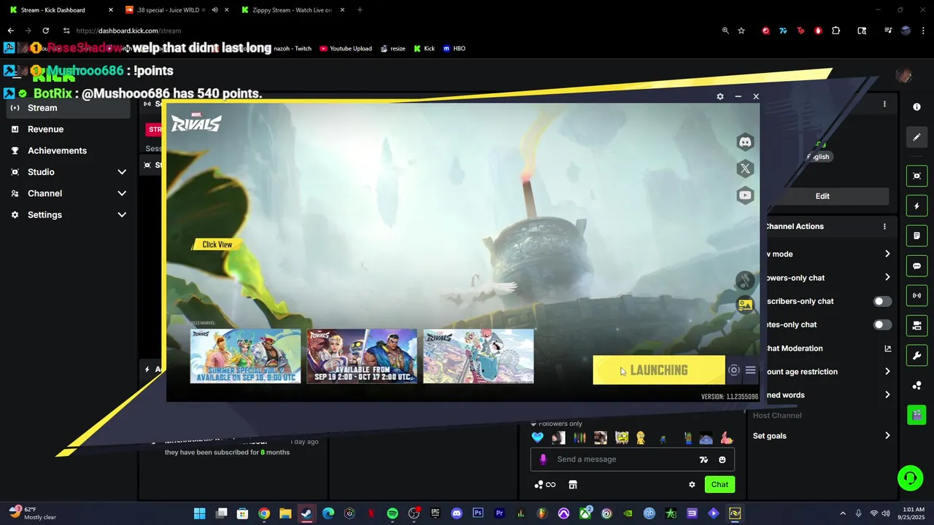
Task: Click the pencil edit icon in right rail
Action: pyautogui.click(x=917, y=137)
